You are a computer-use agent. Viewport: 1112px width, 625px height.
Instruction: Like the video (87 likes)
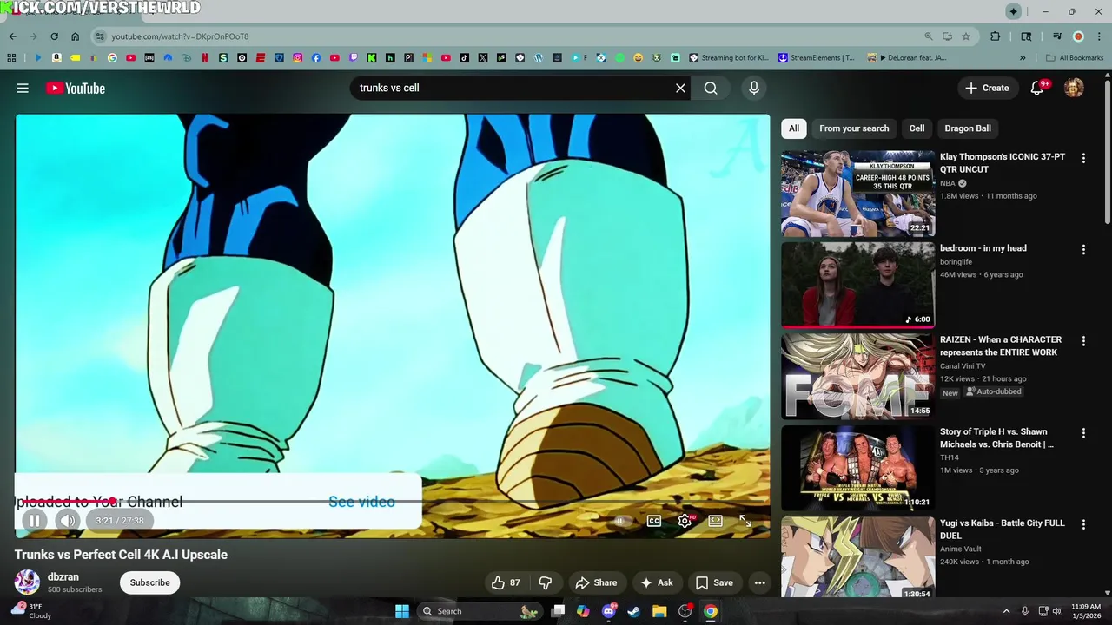click(506, 582)
